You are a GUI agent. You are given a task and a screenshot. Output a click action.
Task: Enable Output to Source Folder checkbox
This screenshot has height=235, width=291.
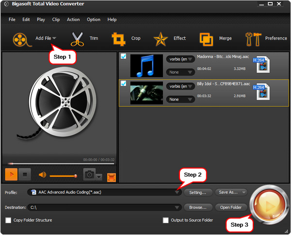click(x=165, y=220)
